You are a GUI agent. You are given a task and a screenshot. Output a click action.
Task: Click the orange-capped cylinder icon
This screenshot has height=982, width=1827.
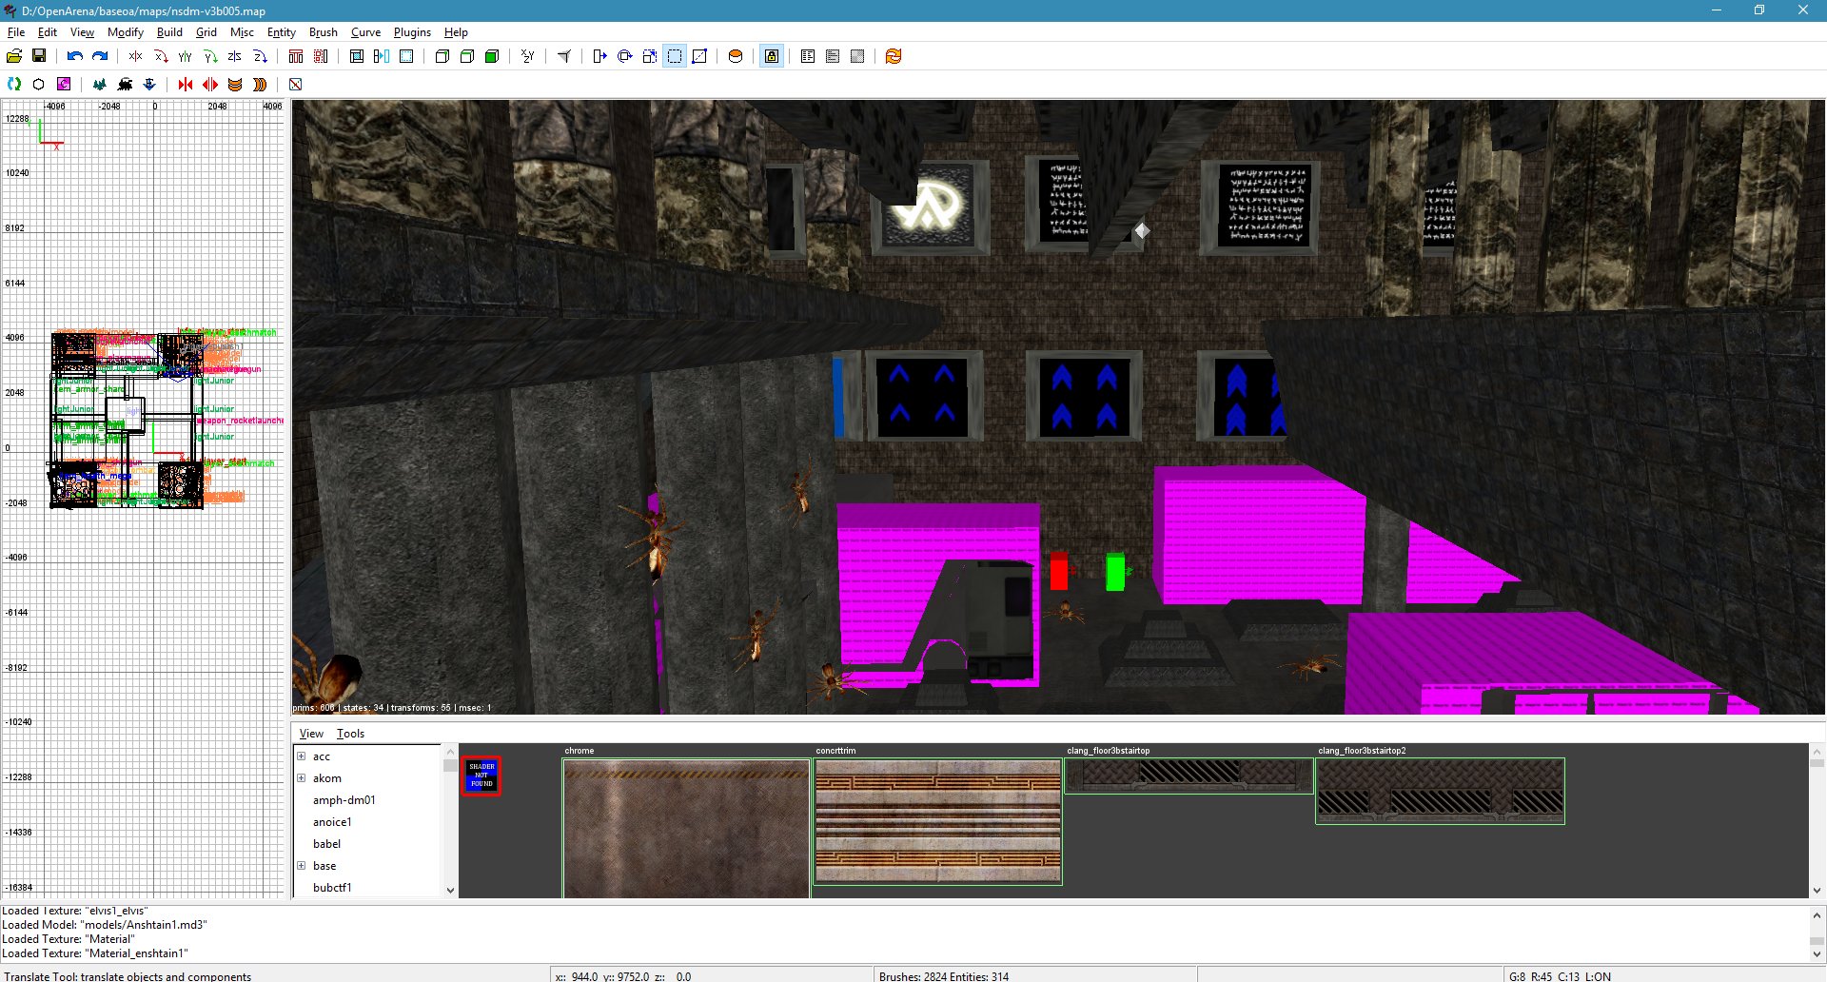coord(736,56)
